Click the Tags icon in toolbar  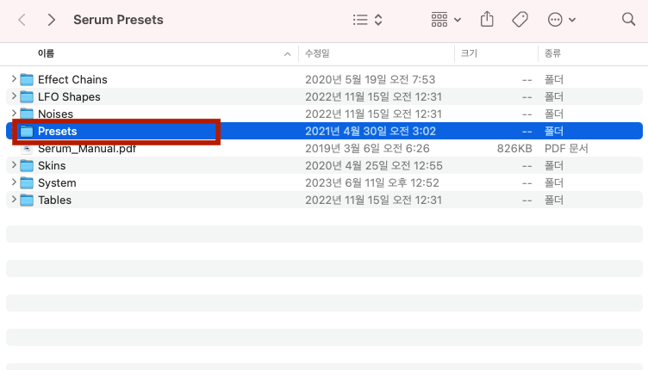(520, 19)
